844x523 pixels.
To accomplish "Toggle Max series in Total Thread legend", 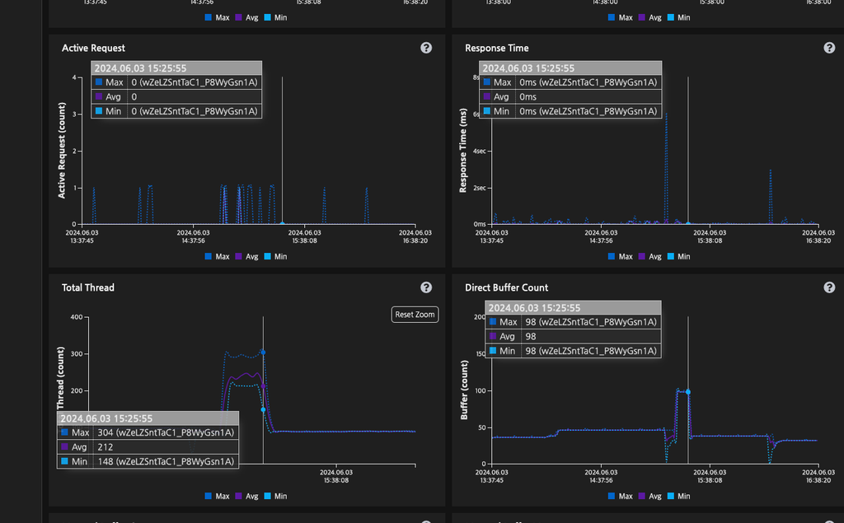I will coord(217,497).
